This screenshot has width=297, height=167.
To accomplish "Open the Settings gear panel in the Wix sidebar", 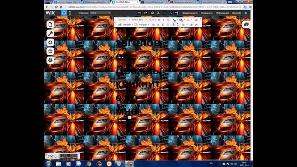I will [50, 60].
